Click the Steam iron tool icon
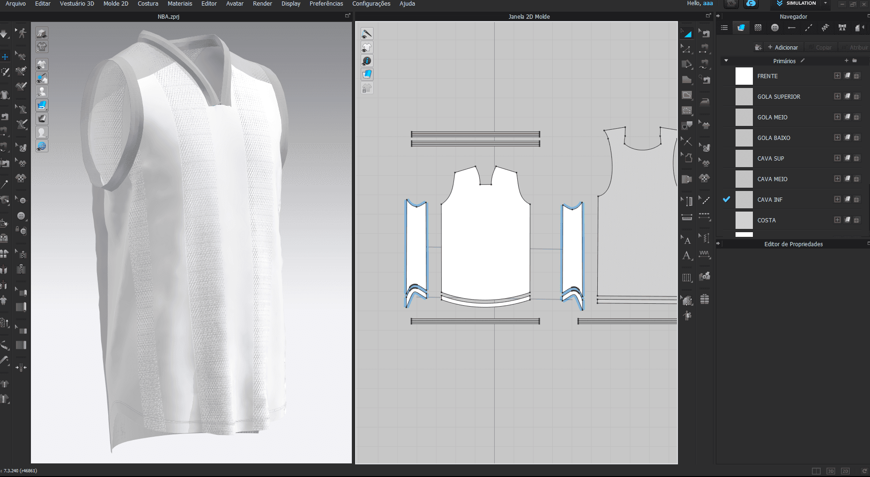Screen dimensions: 870x477 point(705,101)
